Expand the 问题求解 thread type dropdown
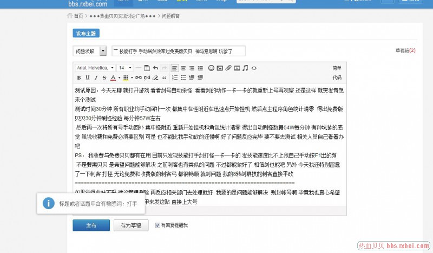 tap(103, 51)
